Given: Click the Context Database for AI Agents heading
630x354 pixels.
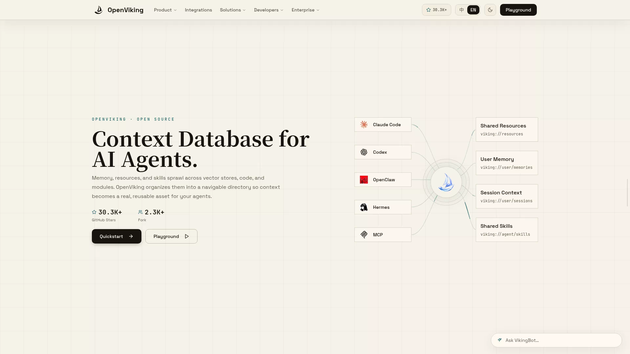Looking at the screenshot, I should 200,149.
